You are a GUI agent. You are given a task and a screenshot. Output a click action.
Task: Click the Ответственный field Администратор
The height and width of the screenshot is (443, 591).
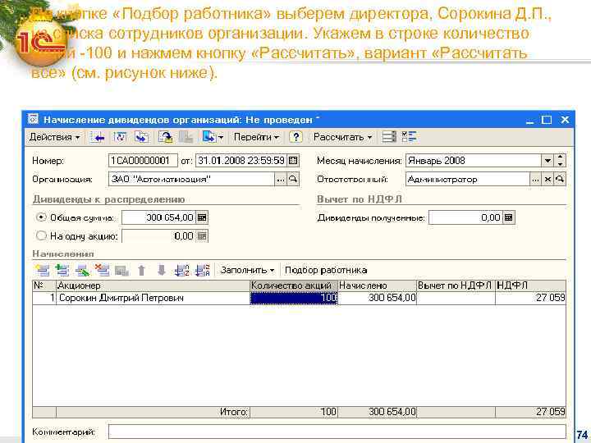pyautogui.click(x=468, y=180)
